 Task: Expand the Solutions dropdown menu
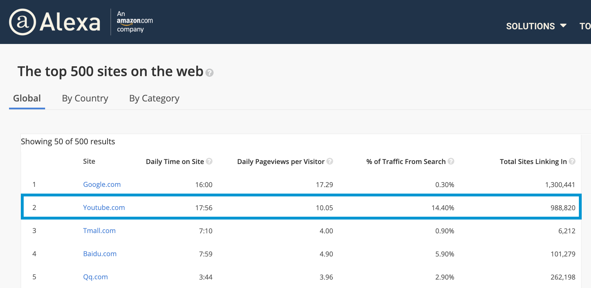coord(530,26)
